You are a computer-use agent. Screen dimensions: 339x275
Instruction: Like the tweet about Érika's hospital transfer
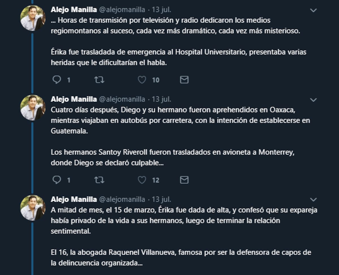(x=142, y=80)
